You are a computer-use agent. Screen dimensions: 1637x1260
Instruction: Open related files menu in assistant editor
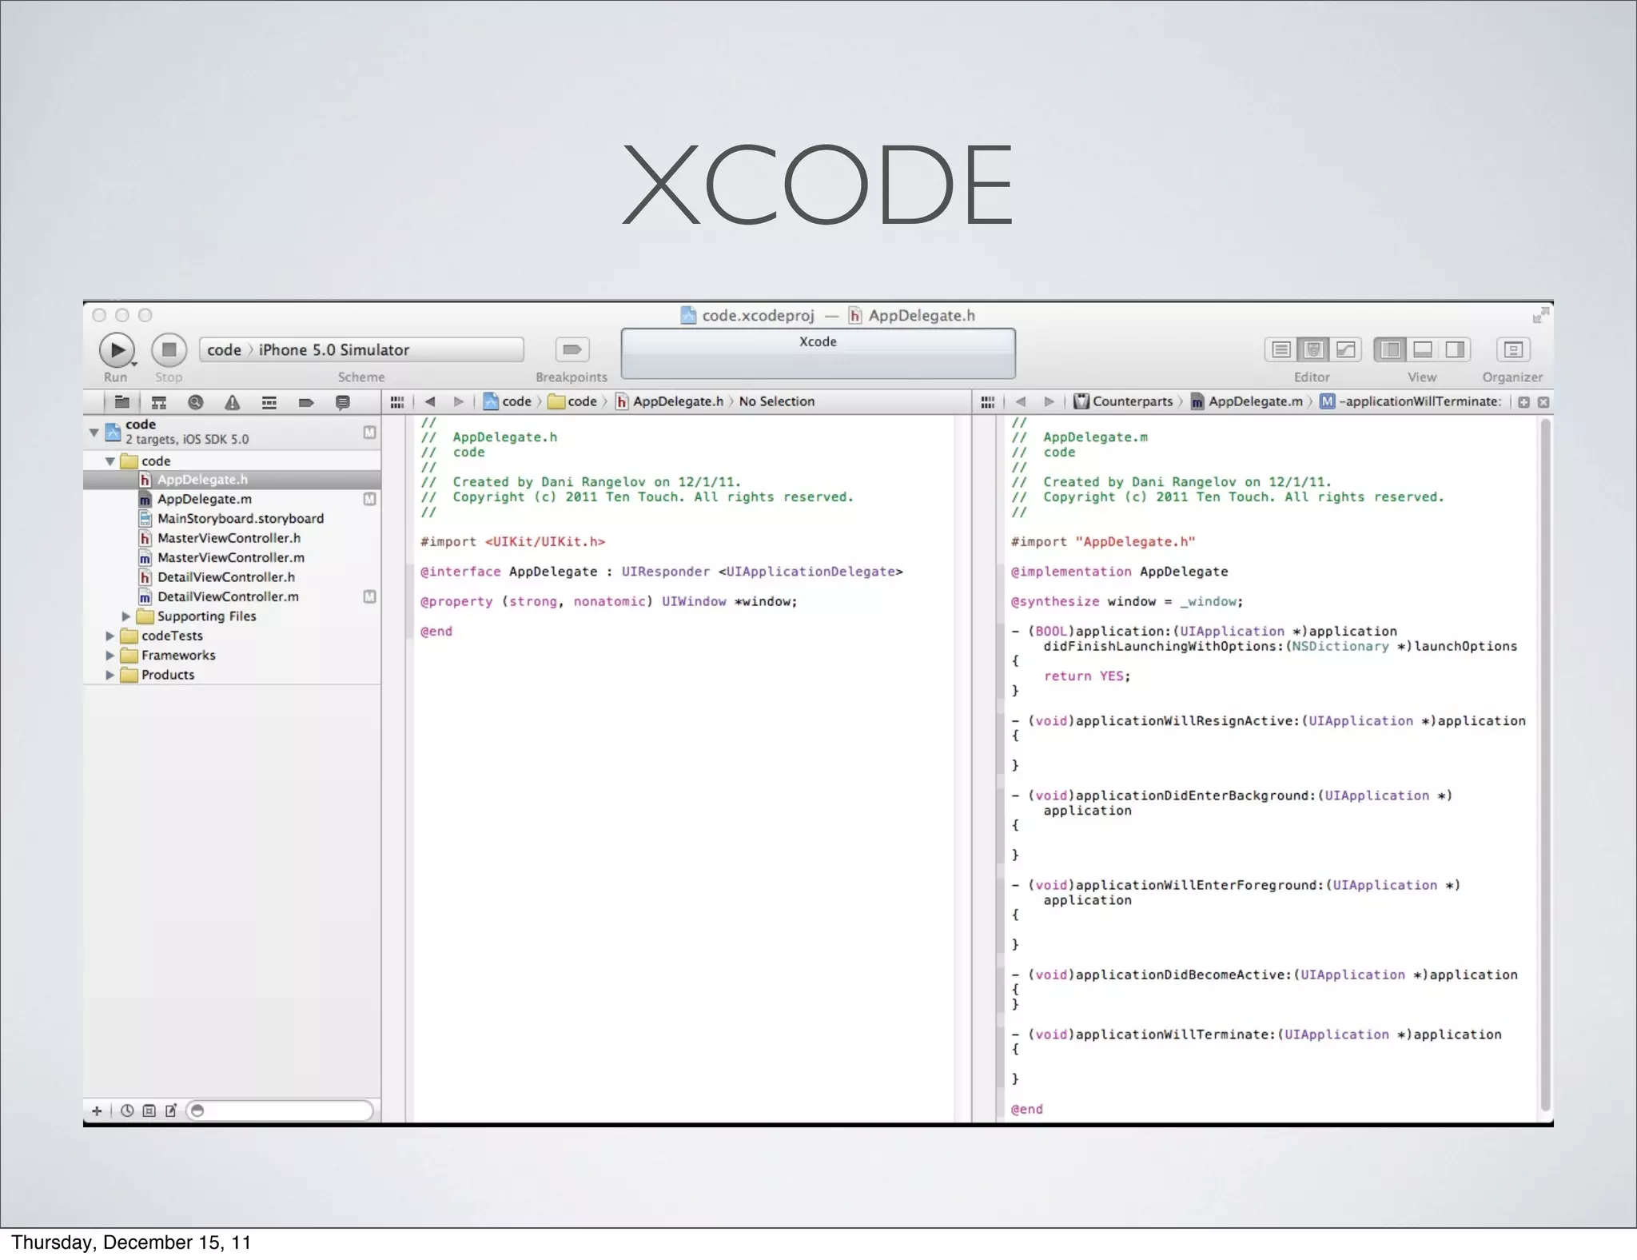pos(988,402)
